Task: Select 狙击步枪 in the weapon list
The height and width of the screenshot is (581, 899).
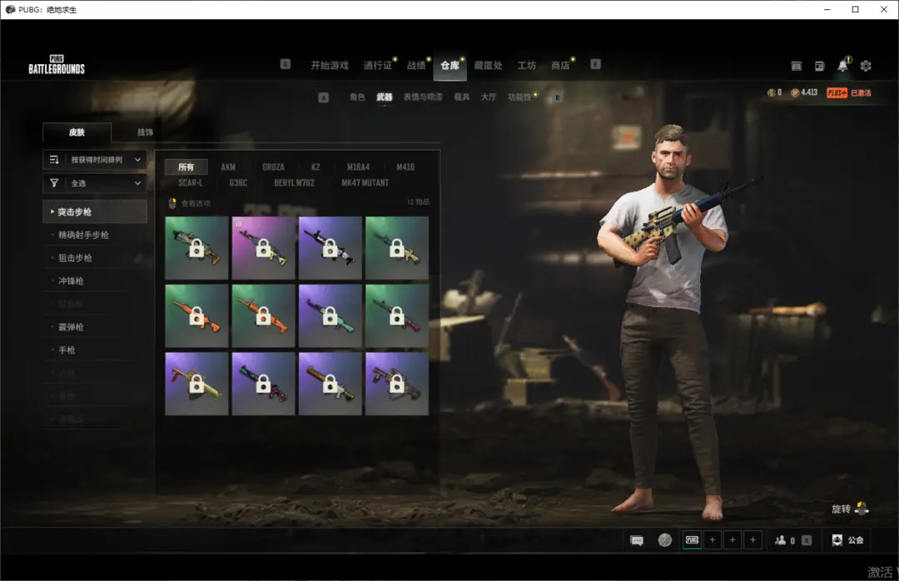Action: pyautogui.click(x=75, y=258)
